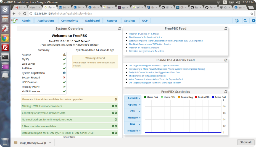The height and width of the screenshot is (147, 256).
Task: Click the System Registration info icon
Action: click(x=64, y=73)
